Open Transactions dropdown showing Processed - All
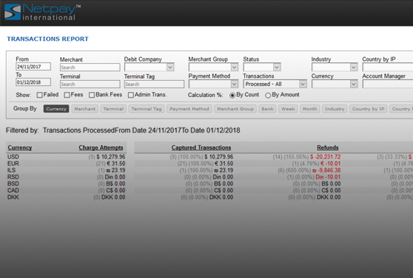Viewport: 413px width, 278px height. (275, 84)
